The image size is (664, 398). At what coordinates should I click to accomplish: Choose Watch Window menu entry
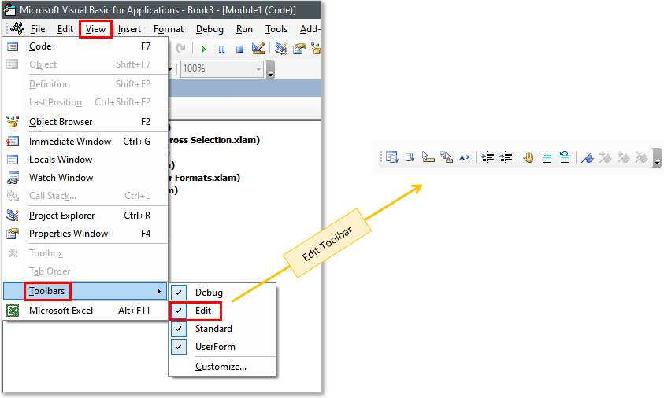[x=85, y=178]
